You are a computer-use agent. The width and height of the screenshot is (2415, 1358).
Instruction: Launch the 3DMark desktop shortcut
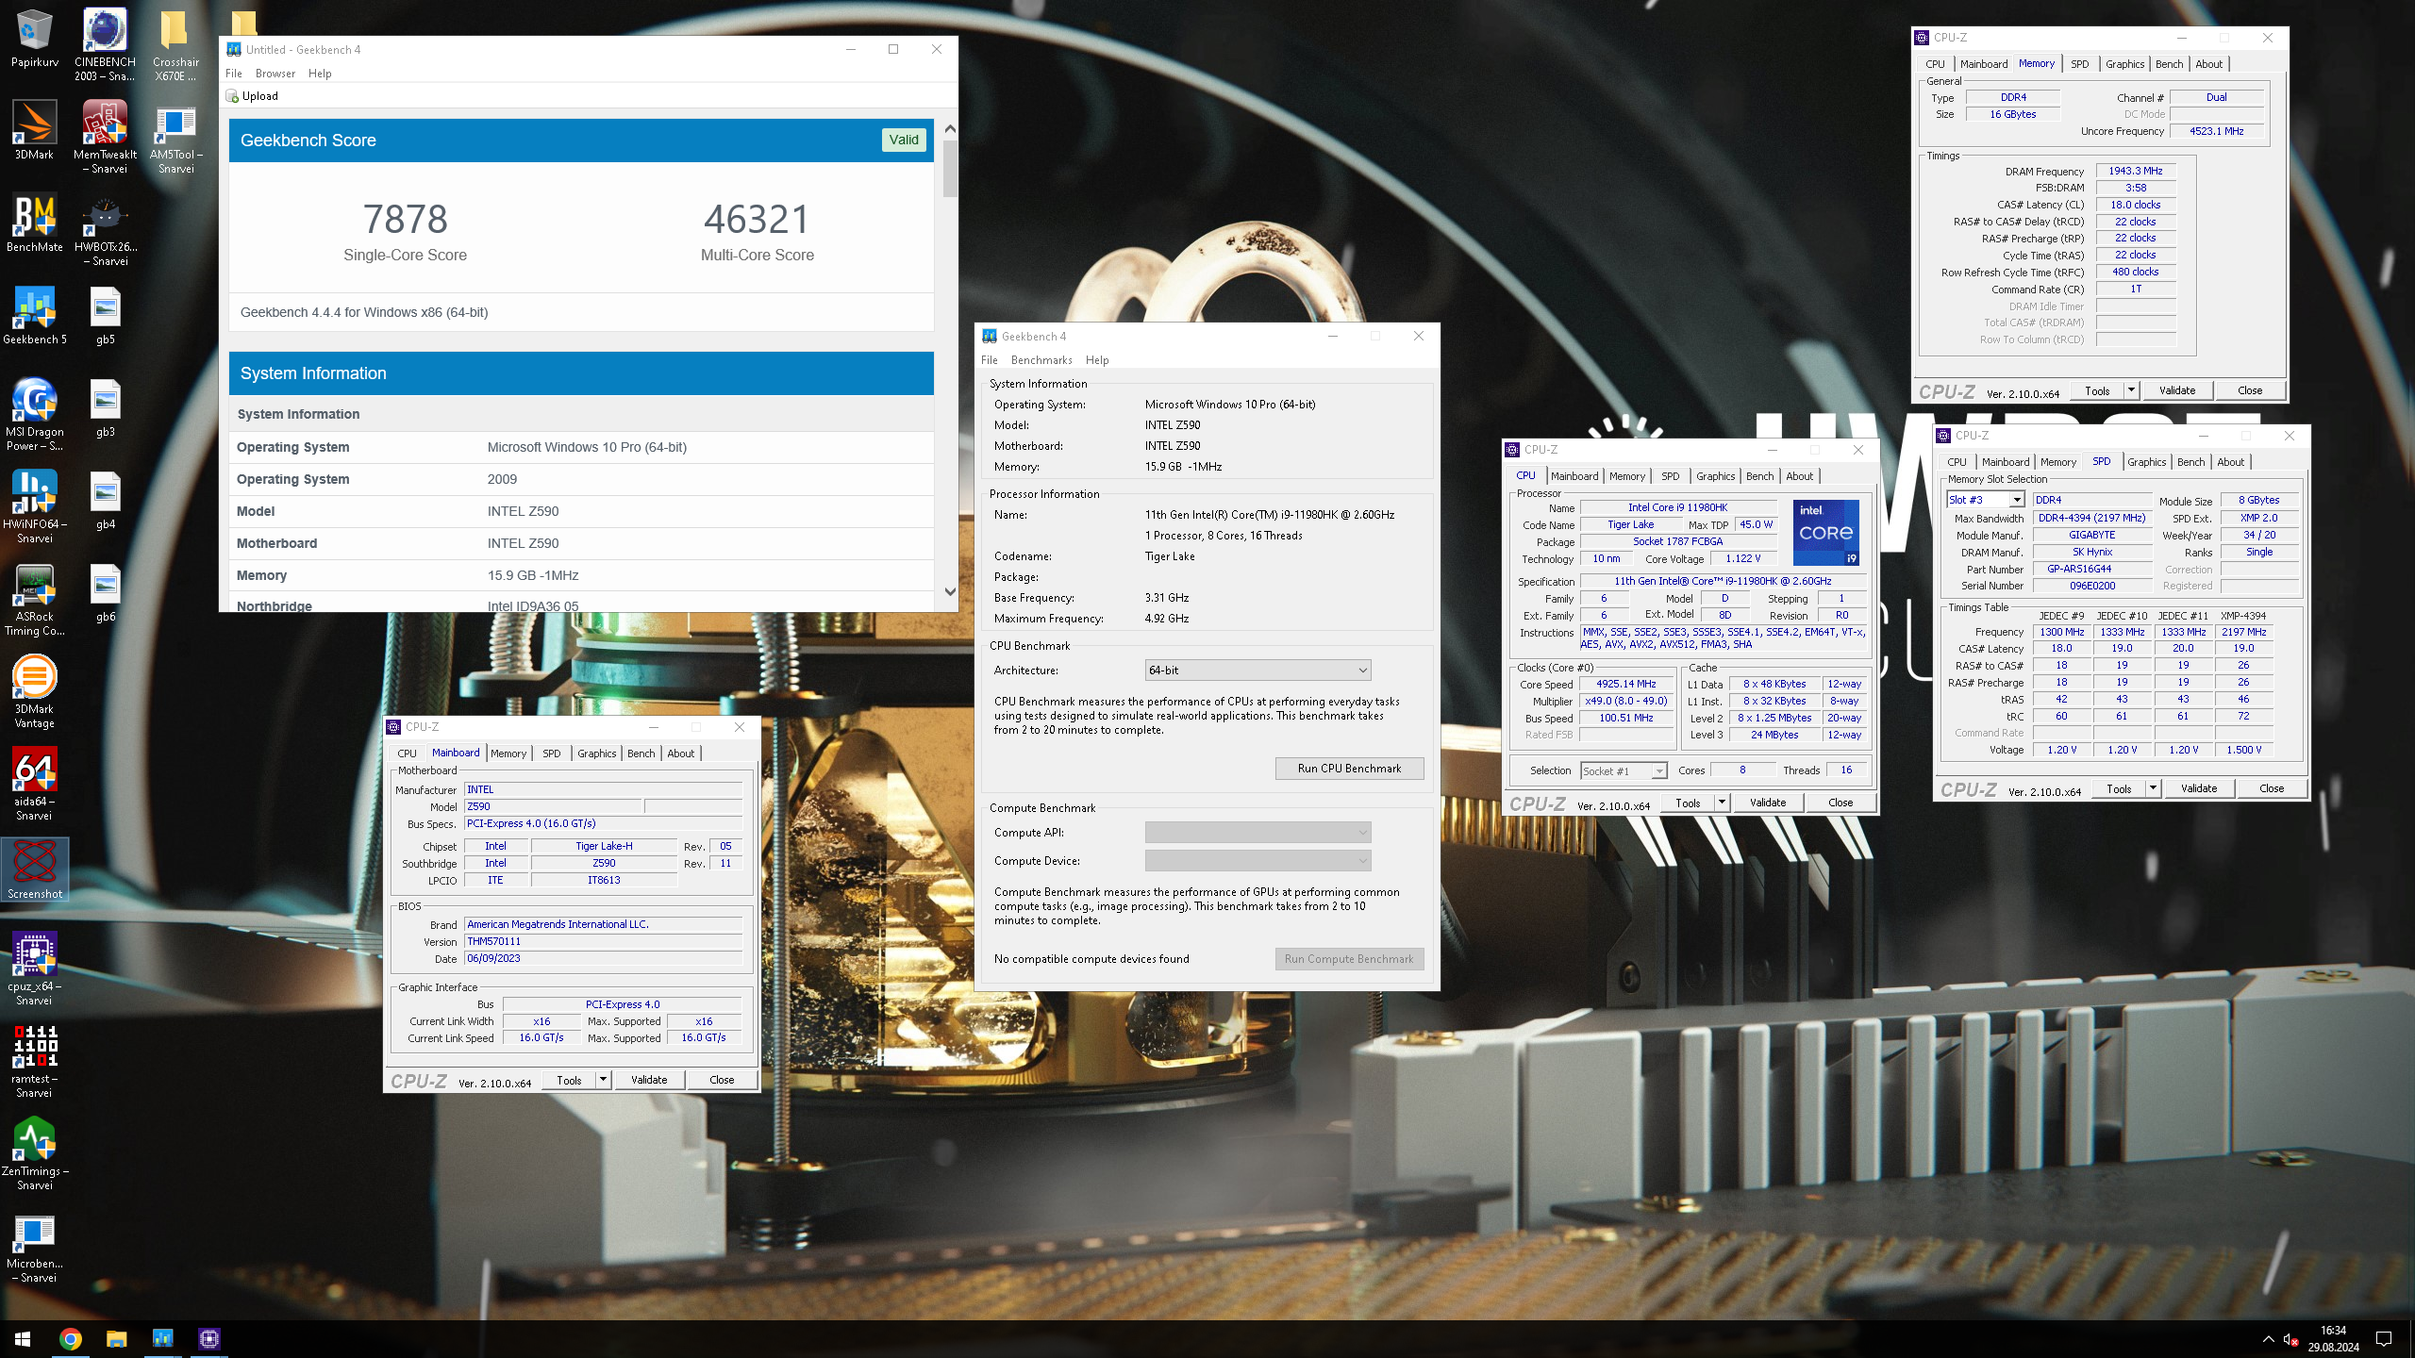coord(34,130)
